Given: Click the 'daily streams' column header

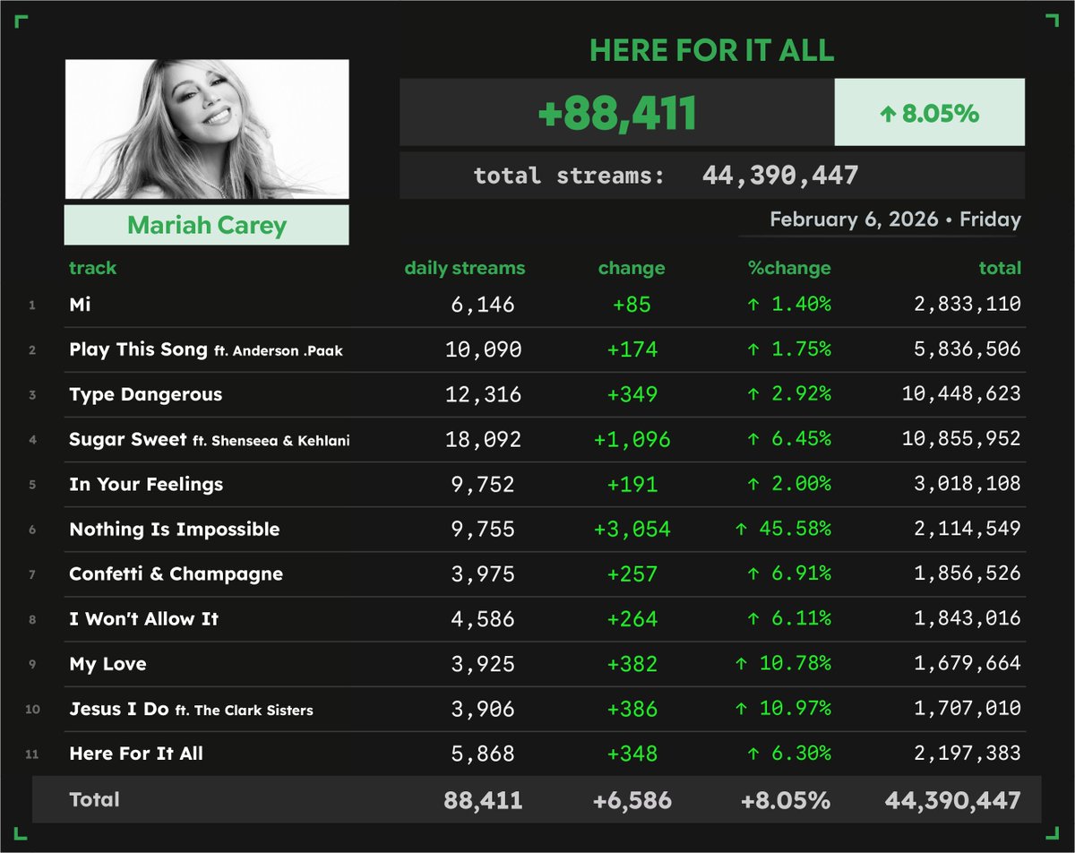Looking at the screenshot, I should [465, 268].
